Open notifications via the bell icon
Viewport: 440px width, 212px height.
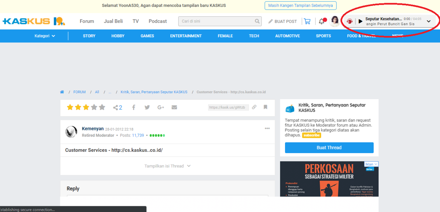pyautogui.click(x=321, y=21)
